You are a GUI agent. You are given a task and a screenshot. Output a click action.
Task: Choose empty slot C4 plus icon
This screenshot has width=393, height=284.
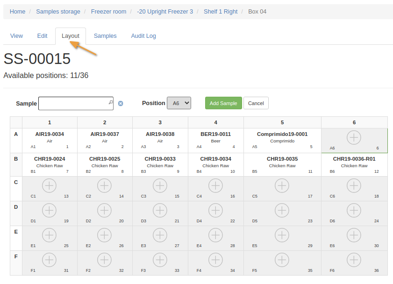coord(215,186)
